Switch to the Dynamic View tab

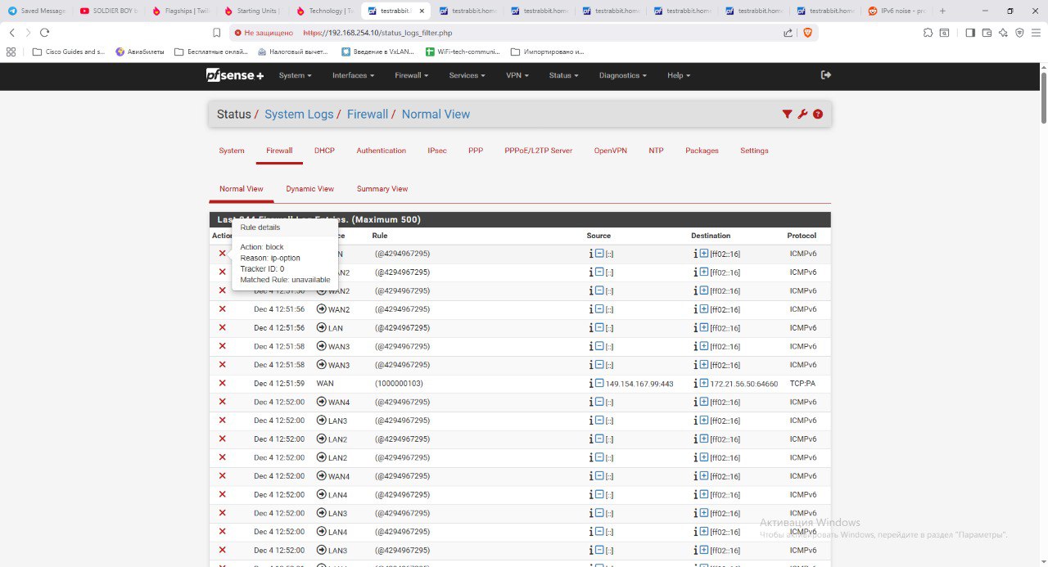point(309,189)
